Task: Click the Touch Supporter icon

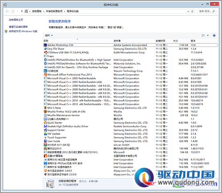Action: 45,138
